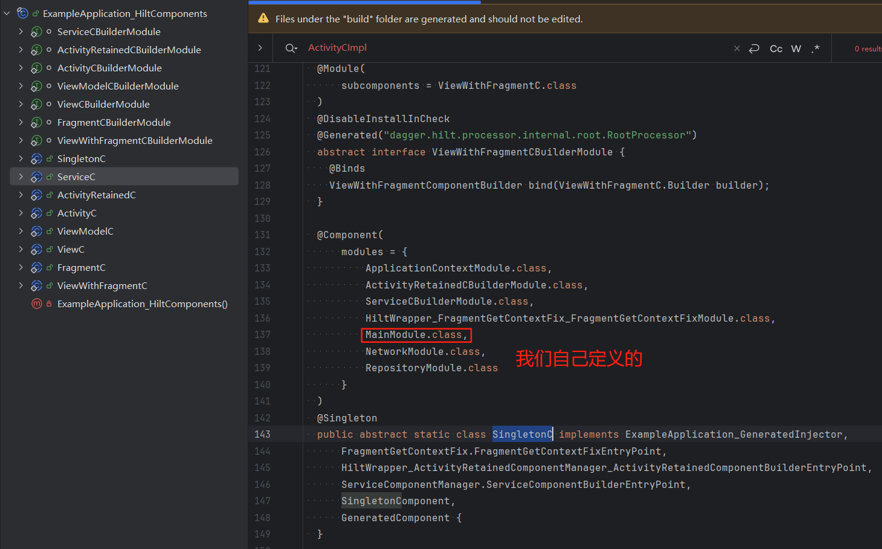Toggle Match Case (Cc) search option
The image size is (882, 549).
776,48
